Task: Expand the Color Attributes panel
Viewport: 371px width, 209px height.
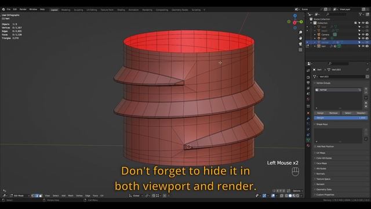Action: click(x=323, y=158)
